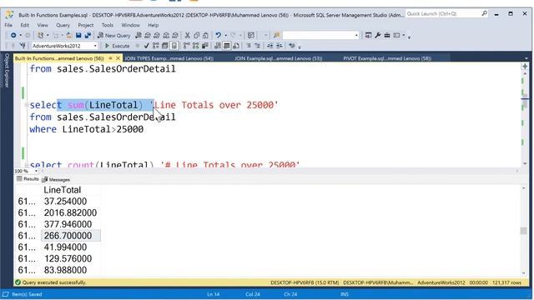Click the Activity Monitor icon
Image resolution: width=534 pixels, height=300 pixels.
pyautogui.click(x=251, y=35)
